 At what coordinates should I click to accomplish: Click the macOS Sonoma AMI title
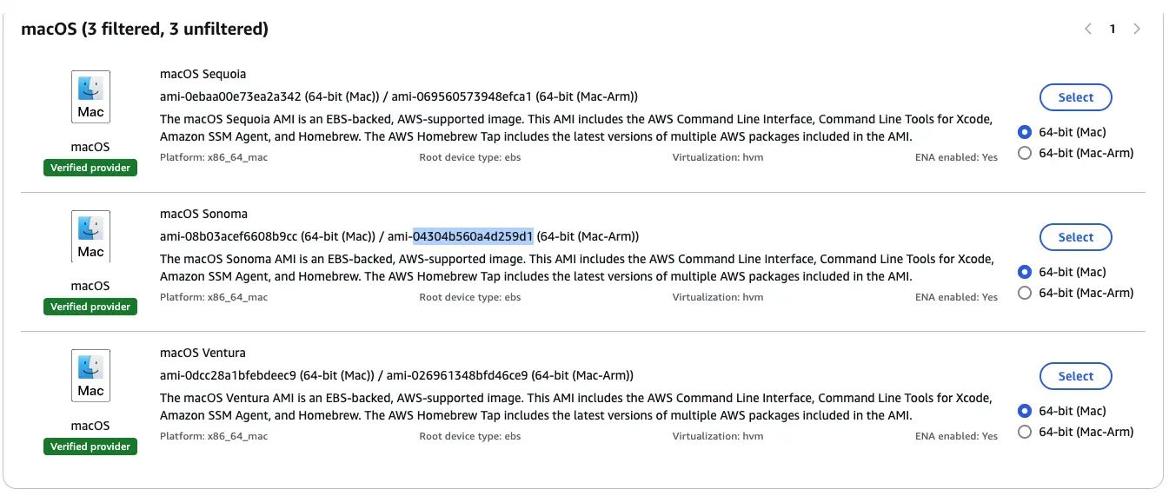(203, 214)
